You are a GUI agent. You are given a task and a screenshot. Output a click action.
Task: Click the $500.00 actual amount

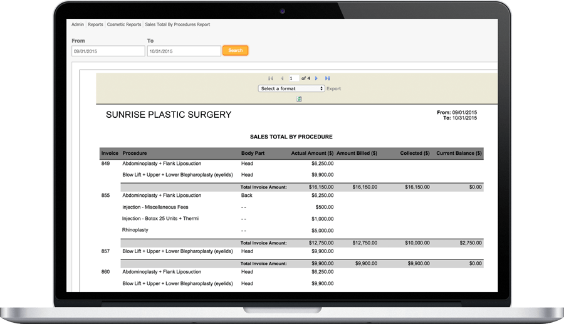click(x=325, y=207)
